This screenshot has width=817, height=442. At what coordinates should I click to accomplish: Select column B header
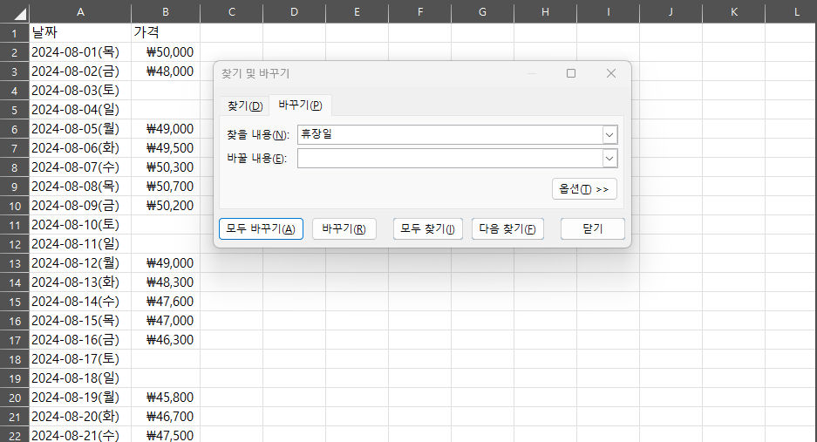[165, 12]
